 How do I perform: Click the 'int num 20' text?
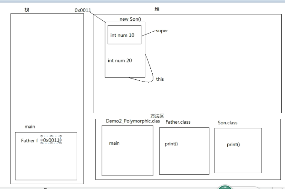click(x=120, y=60)
